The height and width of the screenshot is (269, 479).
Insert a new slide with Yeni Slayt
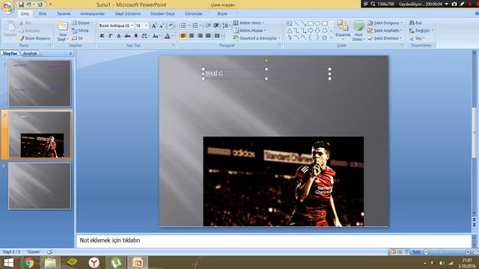(62, 31)
